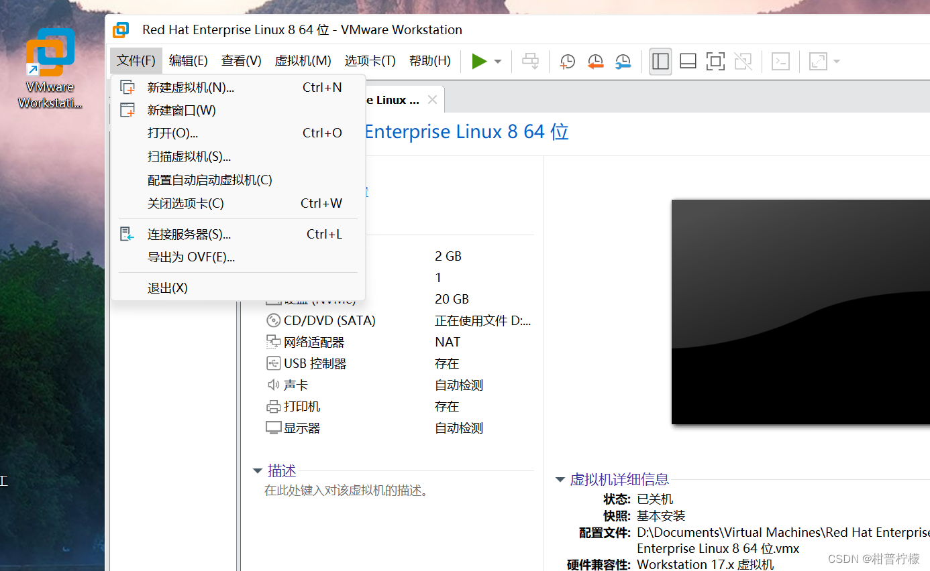930x571 pixels.
Task: Select the Red Hat Enterprise Linux tab
Action: click(x=393, y=100)
